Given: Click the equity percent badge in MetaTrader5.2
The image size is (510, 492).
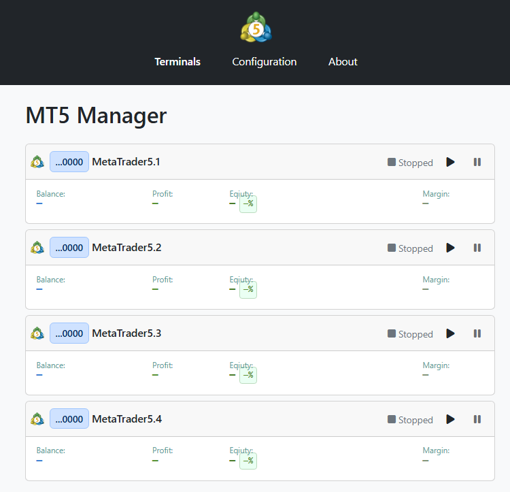Looking at the screenshot, I should pos(248,290).
